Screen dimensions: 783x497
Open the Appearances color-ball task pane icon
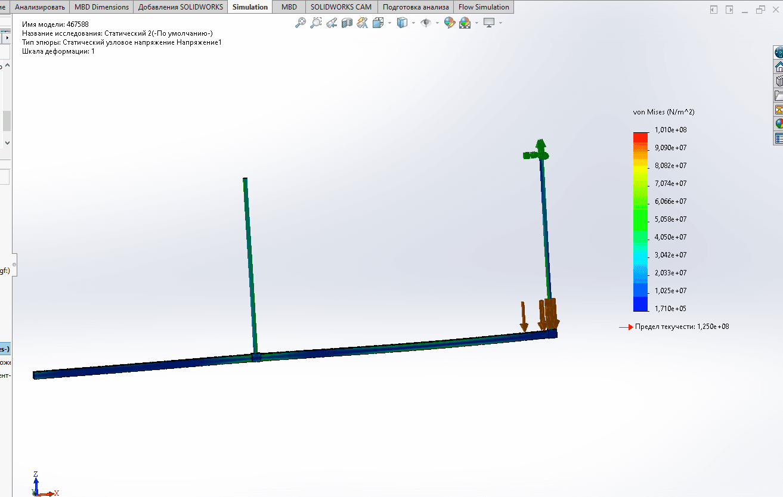(779, 124)
